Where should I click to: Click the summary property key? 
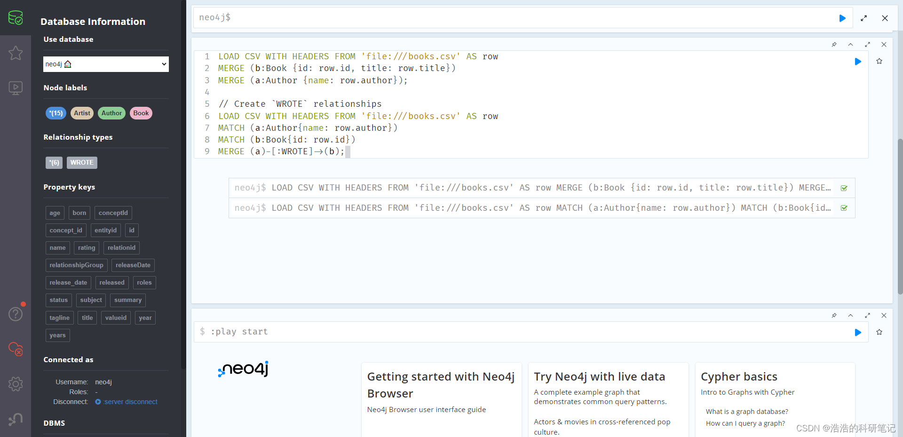coord(128,300)
